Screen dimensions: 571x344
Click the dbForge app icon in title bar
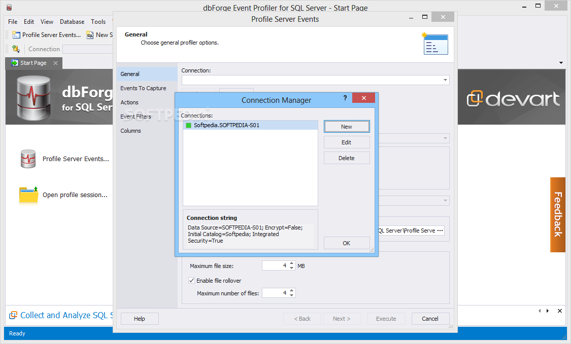(9, 7)
